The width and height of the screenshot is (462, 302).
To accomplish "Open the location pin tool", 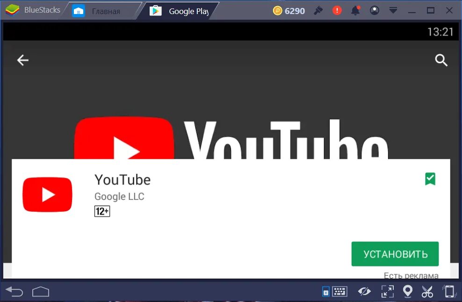I will (407, 291).
